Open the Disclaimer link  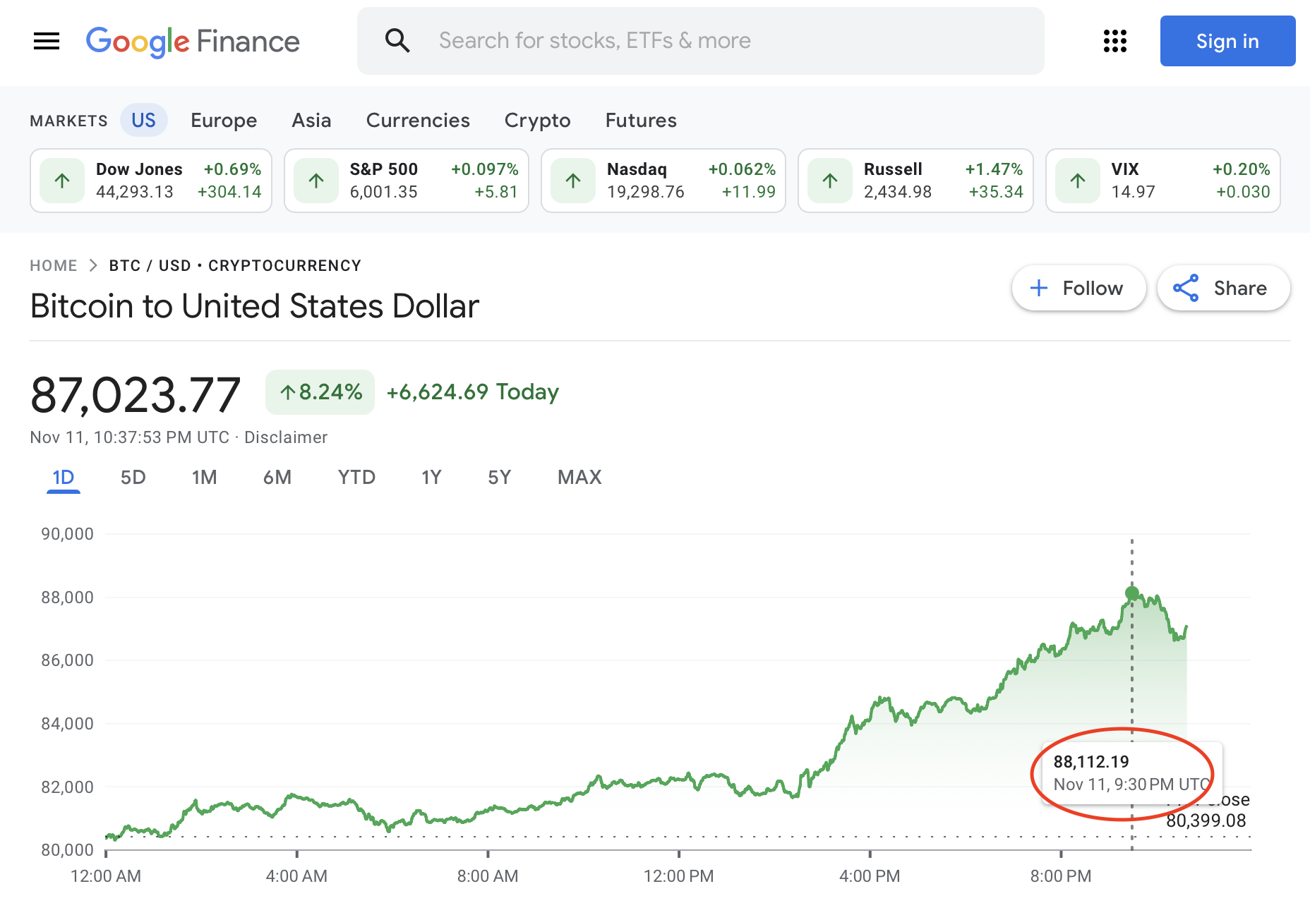tap(286, 437)
